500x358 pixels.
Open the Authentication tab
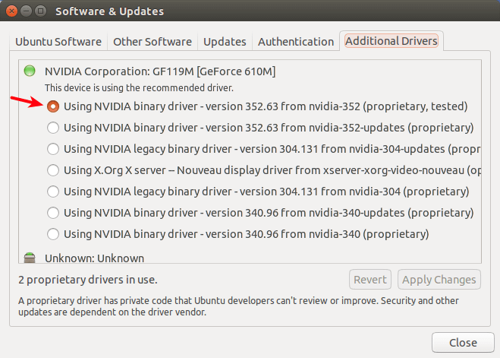coord(295,42)
